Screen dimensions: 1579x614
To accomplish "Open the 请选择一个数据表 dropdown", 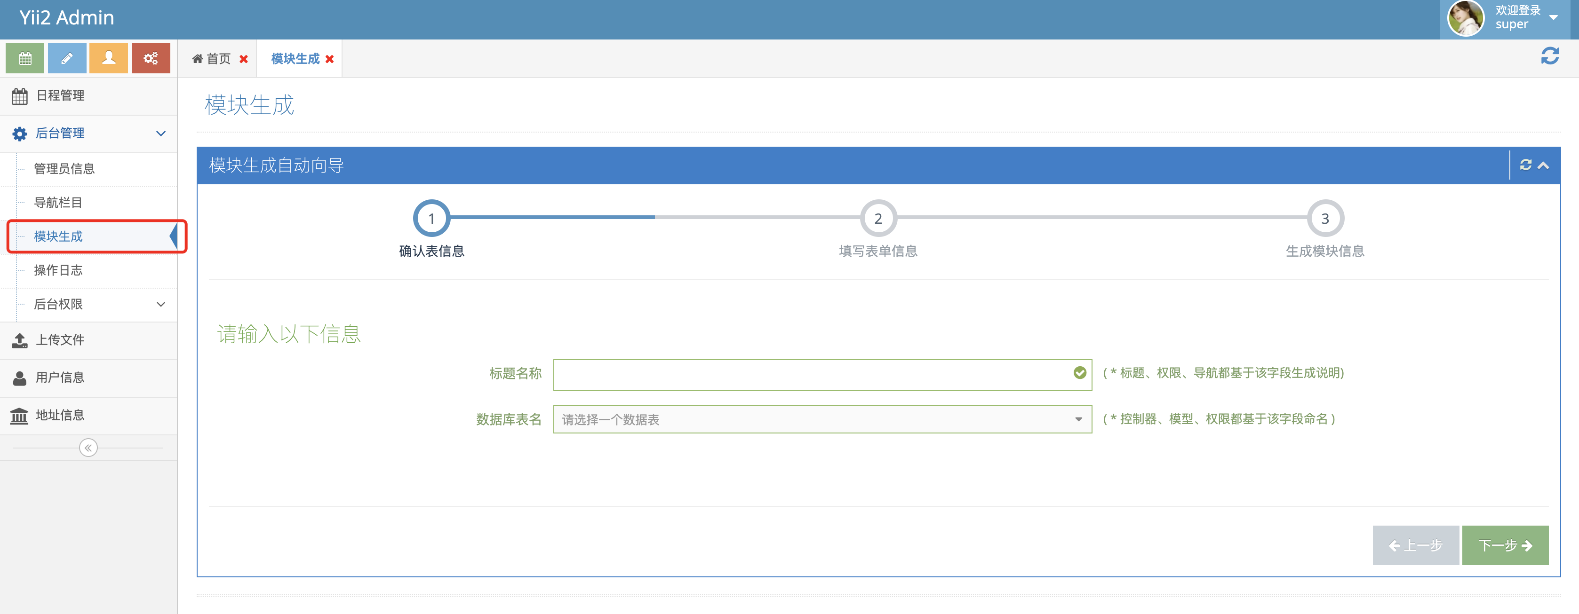I will [821, 419].
